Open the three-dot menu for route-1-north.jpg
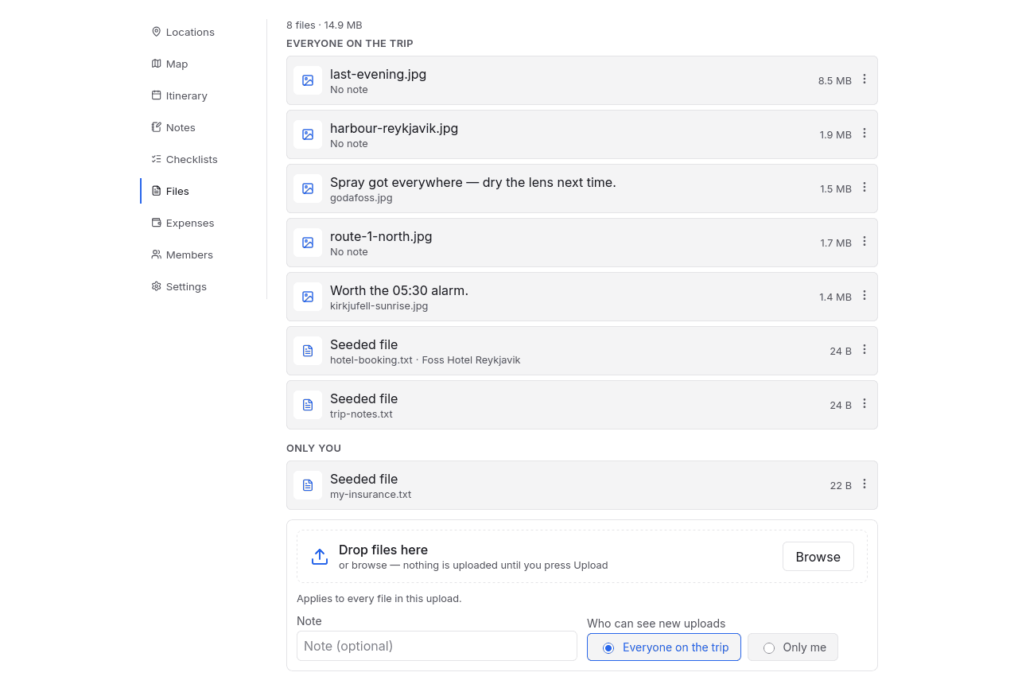 865,242
